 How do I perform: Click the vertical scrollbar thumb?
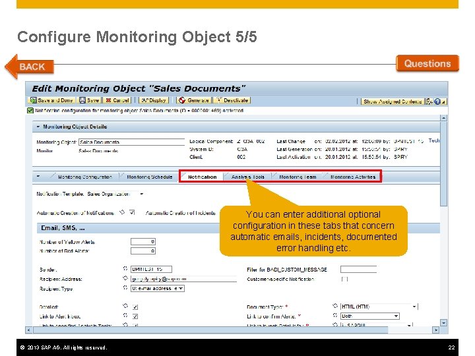pyautogui.click(x=444, y=164)
